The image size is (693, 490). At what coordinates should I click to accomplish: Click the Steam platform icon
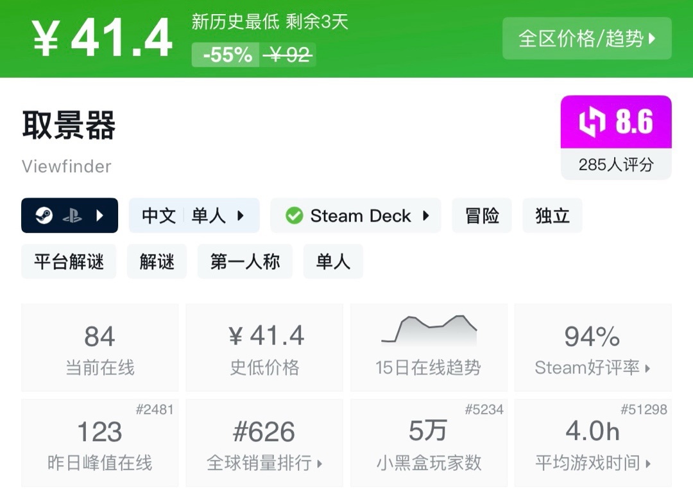click(44, 216)
